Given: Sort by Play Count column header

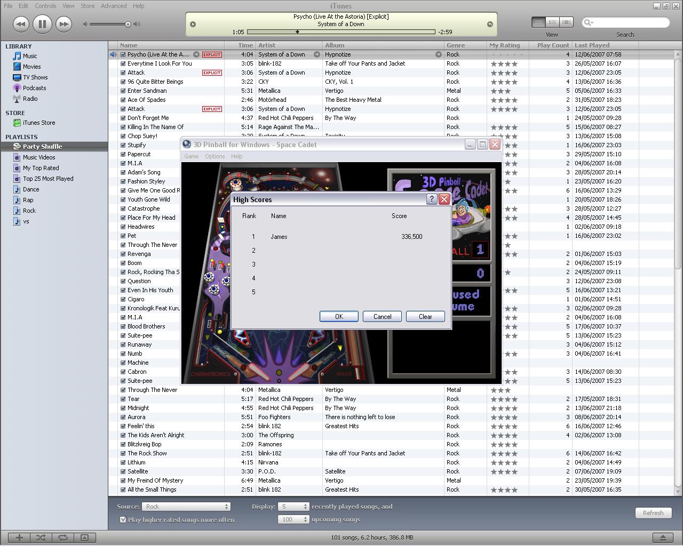Looking at the screenshot, I should pos(550,45).
